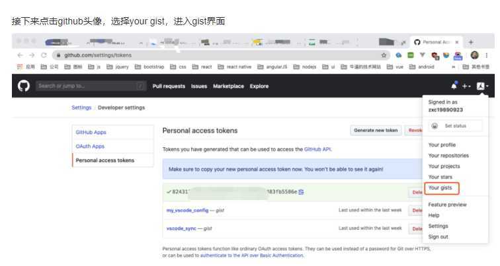The width and height of the screenshot is (500, 266).
Task: Choose Feature preview menu entry
Action: click(447, 205)
